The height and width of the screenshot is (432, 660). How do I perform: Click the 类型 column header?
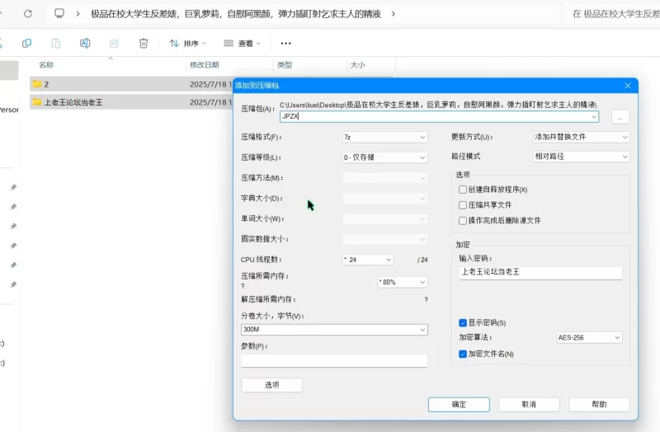tap(285, 65)
